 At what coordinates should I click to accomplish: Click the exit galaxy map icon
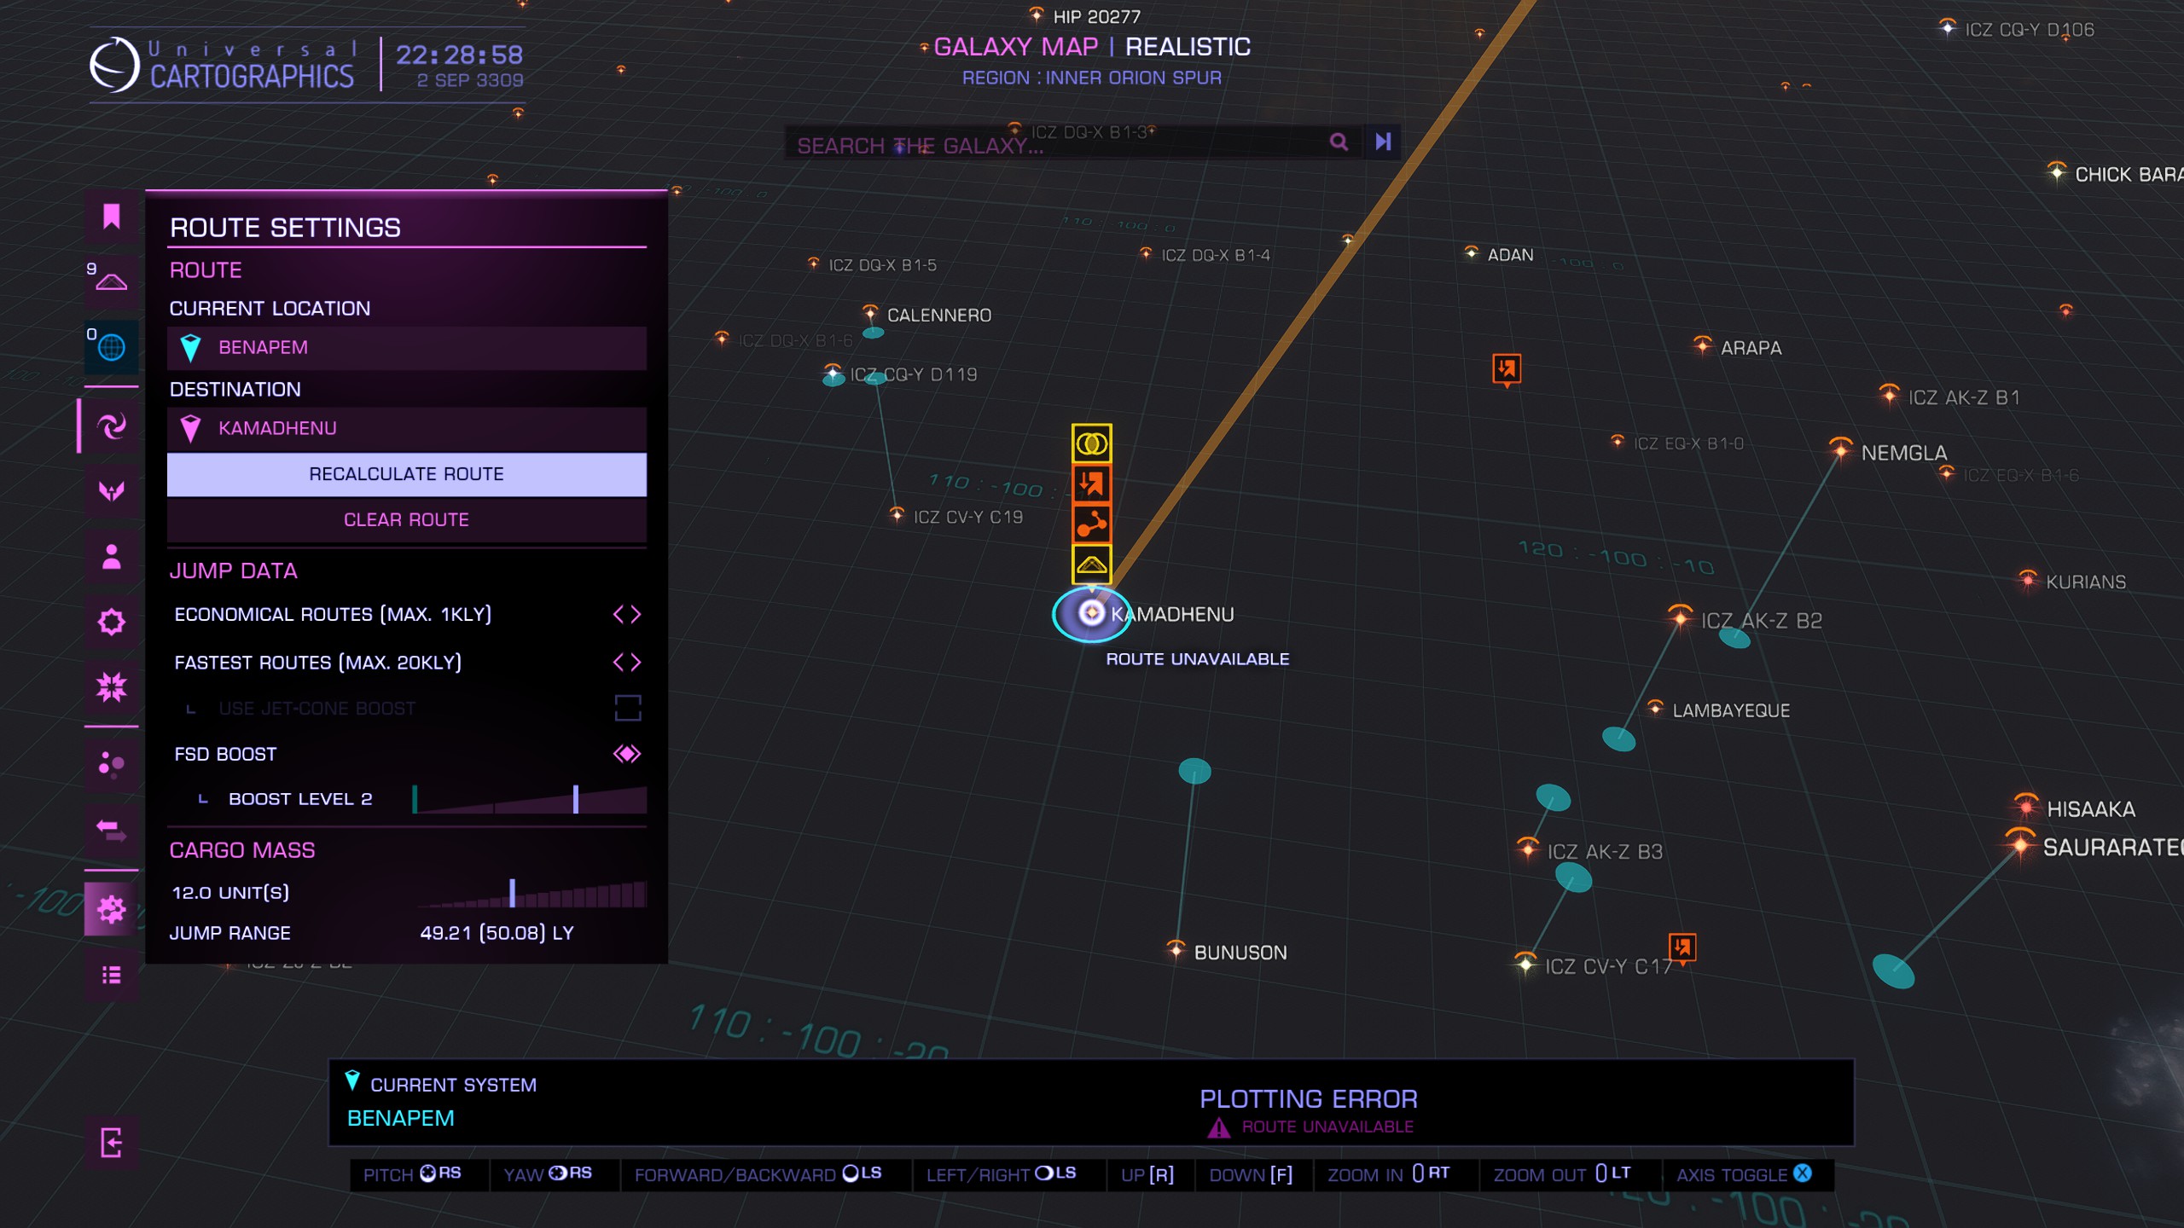coord(111,1143)
